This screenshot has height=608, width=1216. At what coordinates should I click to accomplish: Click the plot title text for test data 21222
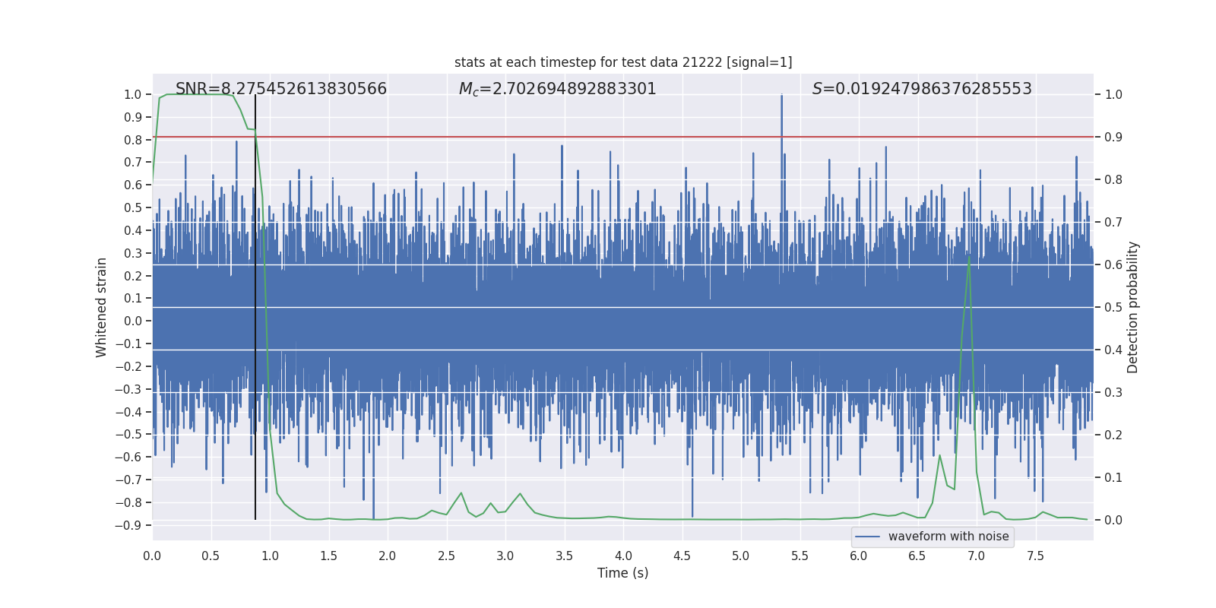point(622,62)
